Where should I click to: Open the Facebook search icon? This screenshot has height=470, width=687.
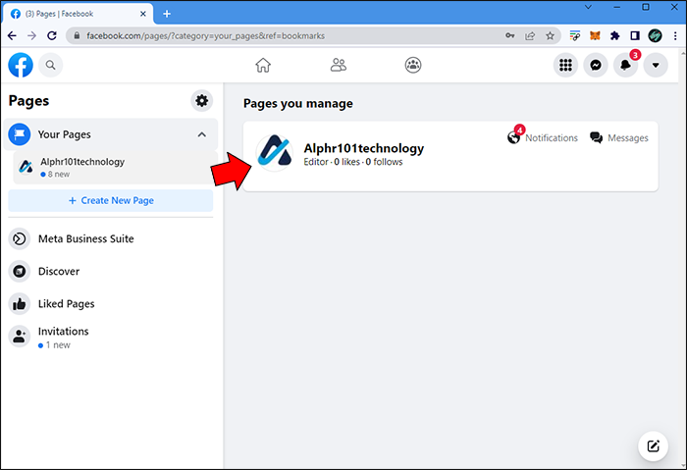click(x=51, y=66)
